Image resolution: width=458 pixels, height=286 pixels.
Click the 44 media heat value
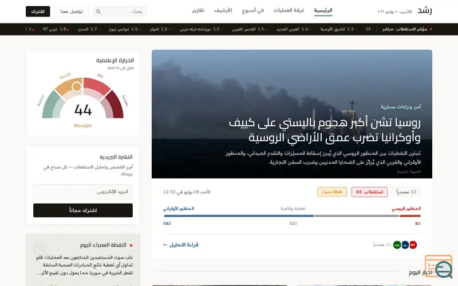click(x=83, y=110)
